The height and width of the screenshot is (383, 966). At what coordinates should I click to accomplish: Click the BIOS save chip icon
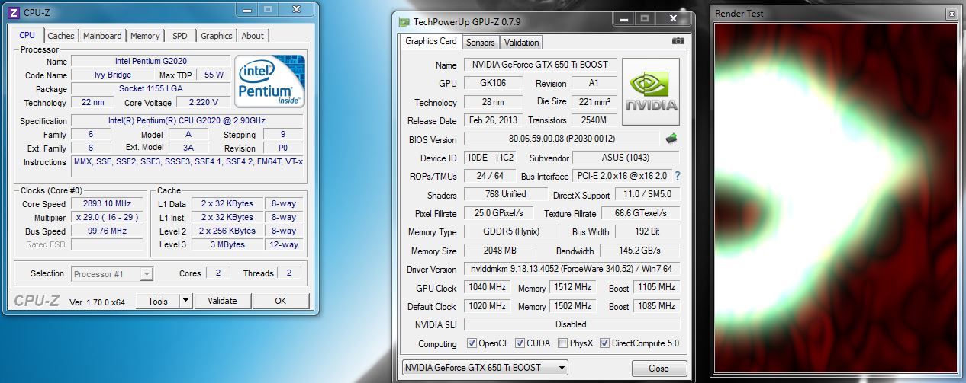(671, 139)
